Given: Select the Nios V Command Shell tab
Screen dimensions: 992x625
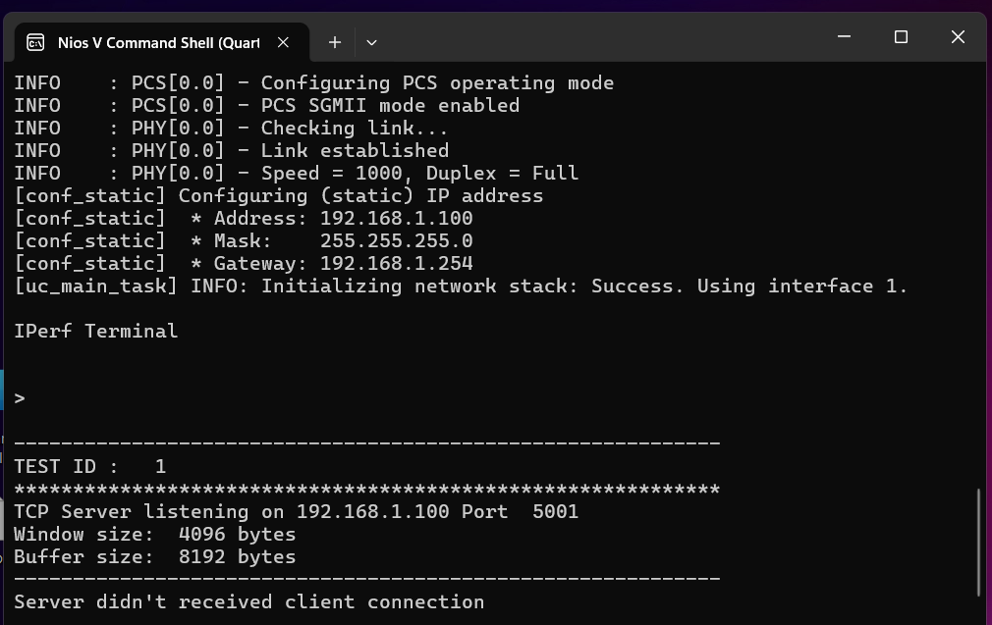Looking at the screenshot, I should (x=157, y=42).
